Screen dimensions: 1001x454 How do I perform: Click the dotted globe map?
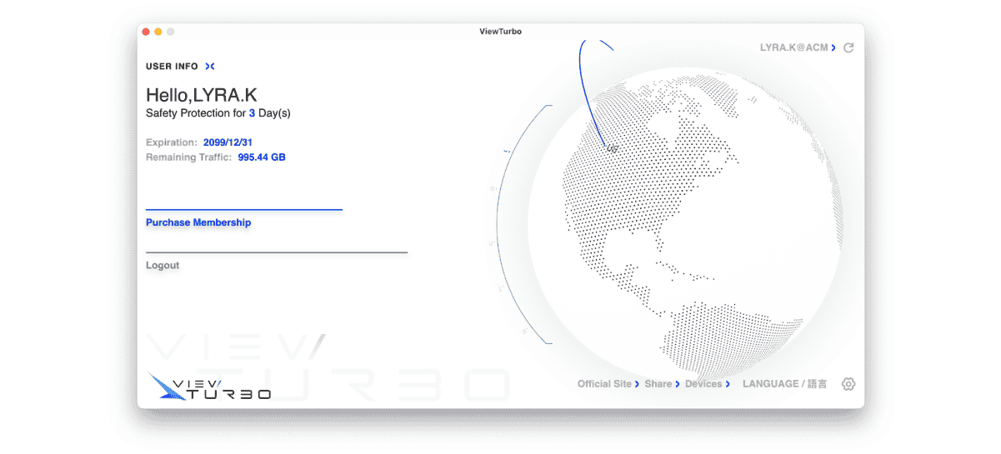[685, 225]
